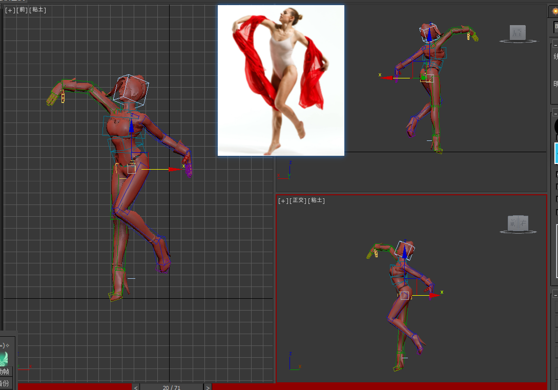Click the dancer reference photo
Image resolution: width=558 pixels, height=390 pixels.
tap(281, 80)
